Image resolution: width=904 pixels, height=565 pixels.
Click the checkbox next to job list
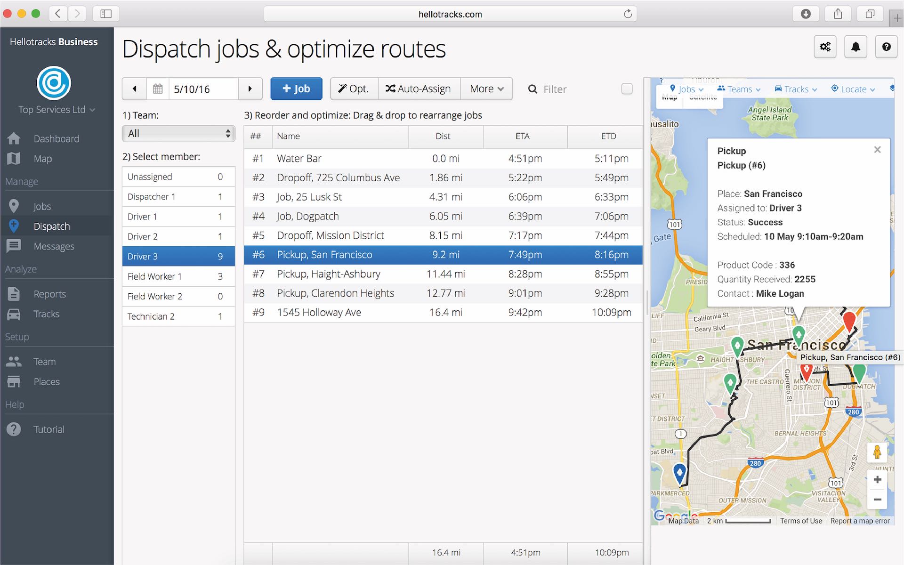click(628, 89)
